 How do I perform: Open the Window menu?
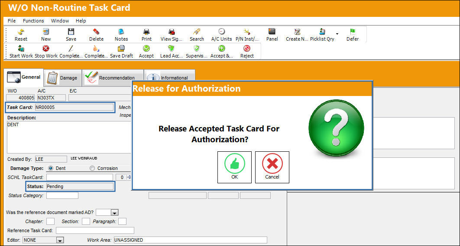click(60, 21)
